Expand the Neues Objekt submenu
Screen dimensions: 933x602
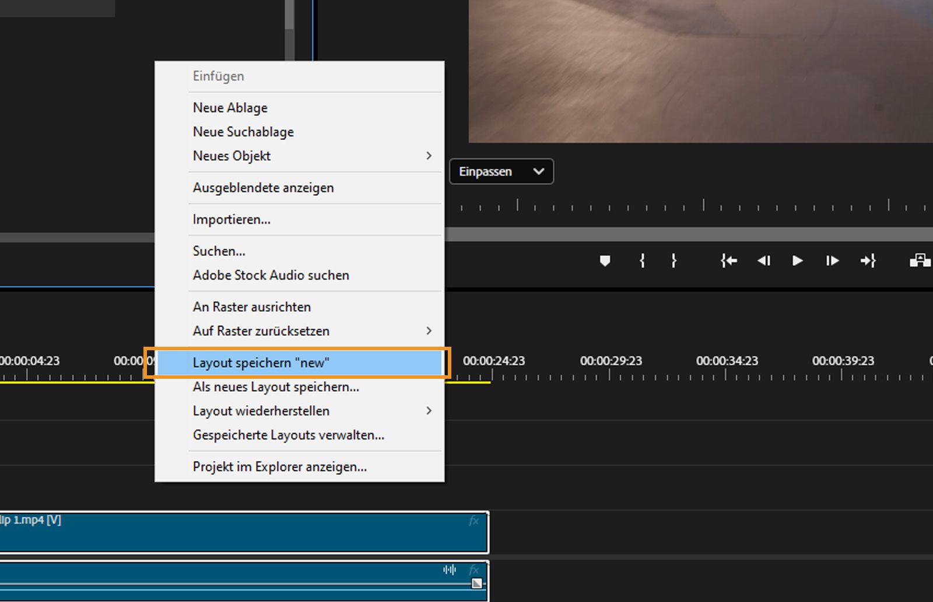429,156
